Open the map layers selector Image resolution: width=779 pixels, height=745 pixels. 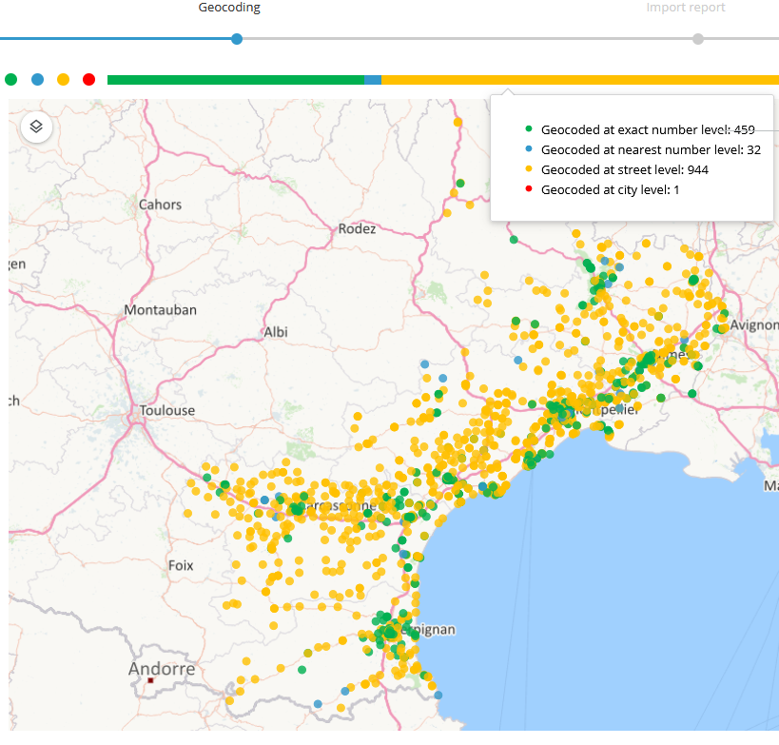(x=36, y=127)
